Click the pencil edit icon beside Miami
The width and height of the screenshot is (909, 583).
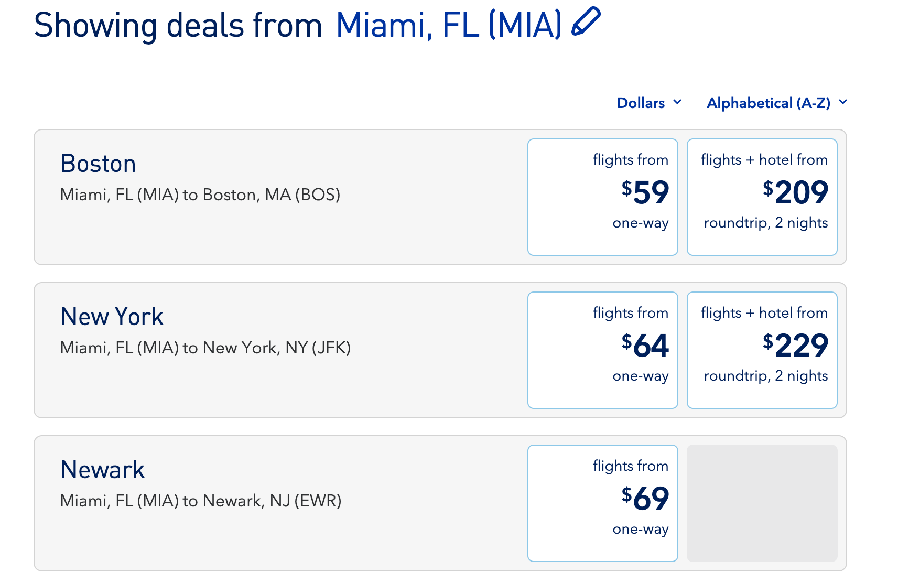click(586, 22)
